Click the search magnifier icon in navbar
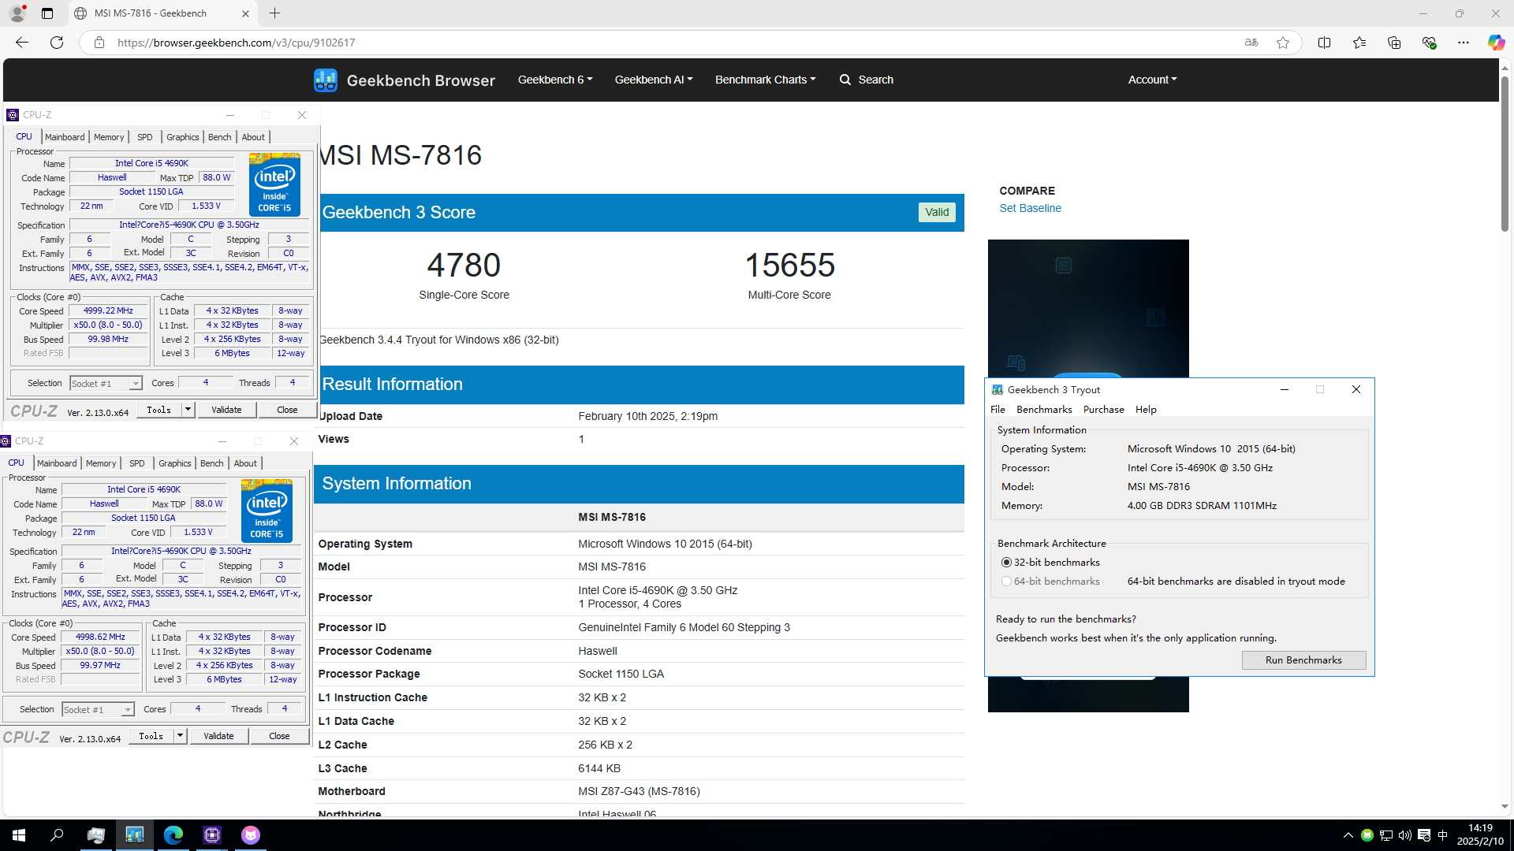Screen dimensions: 1514x851 845,80
